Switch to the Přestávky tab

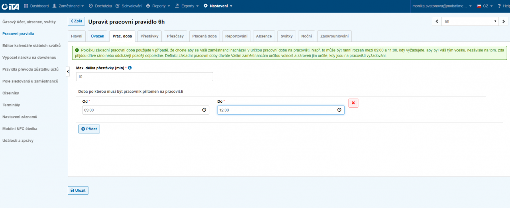149,36
